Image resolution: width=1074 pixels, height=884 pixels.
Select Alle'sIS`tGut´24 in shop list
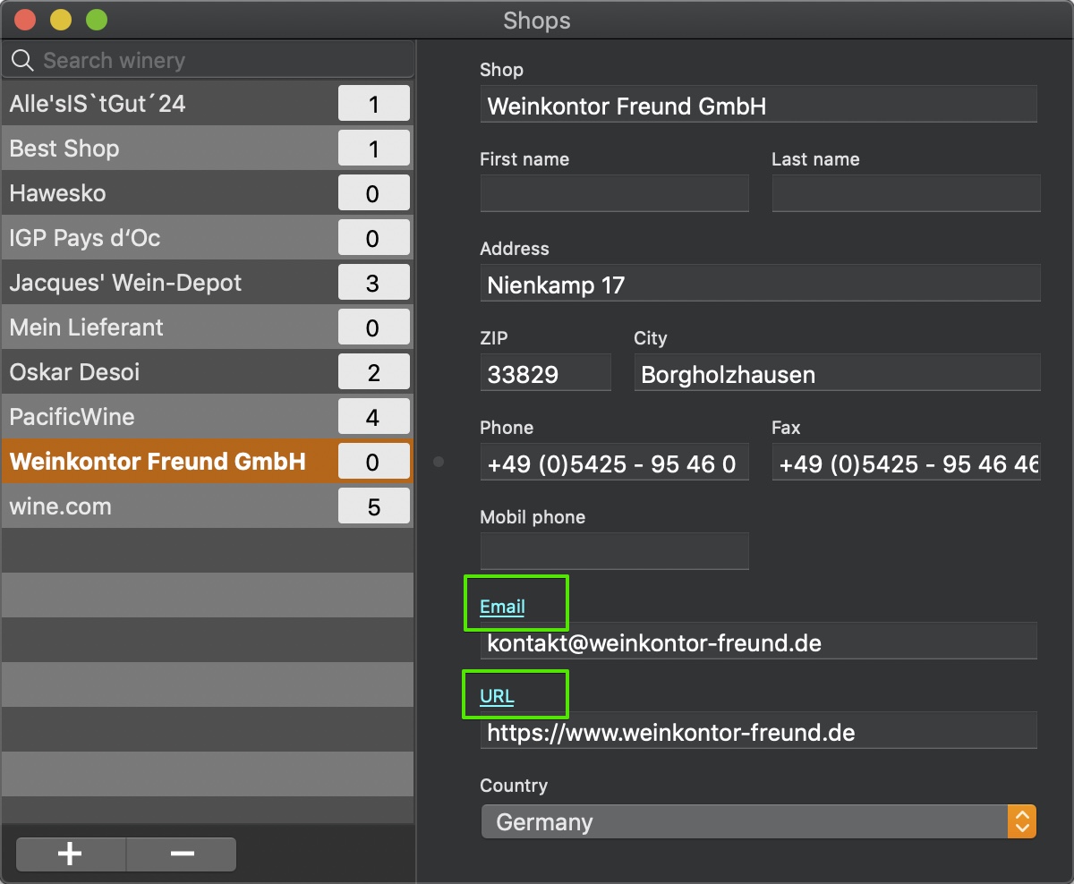coord(208,104)
